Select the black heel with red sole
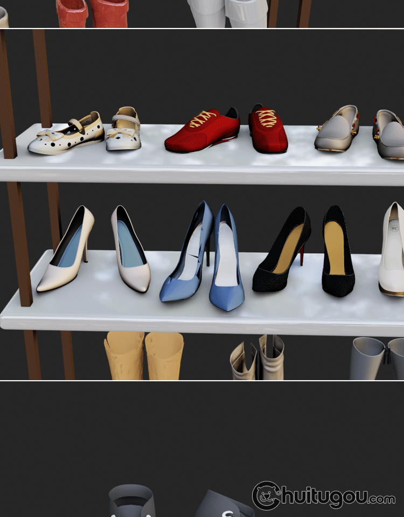The width and height of the screenshot is (404, 517). tap(282, 249)
